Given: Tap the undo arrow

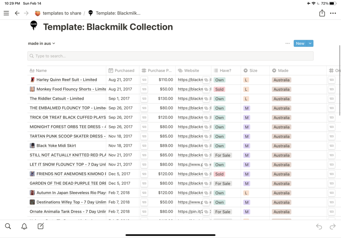Looking at the screenshot, I should click(x=319, y=227).
